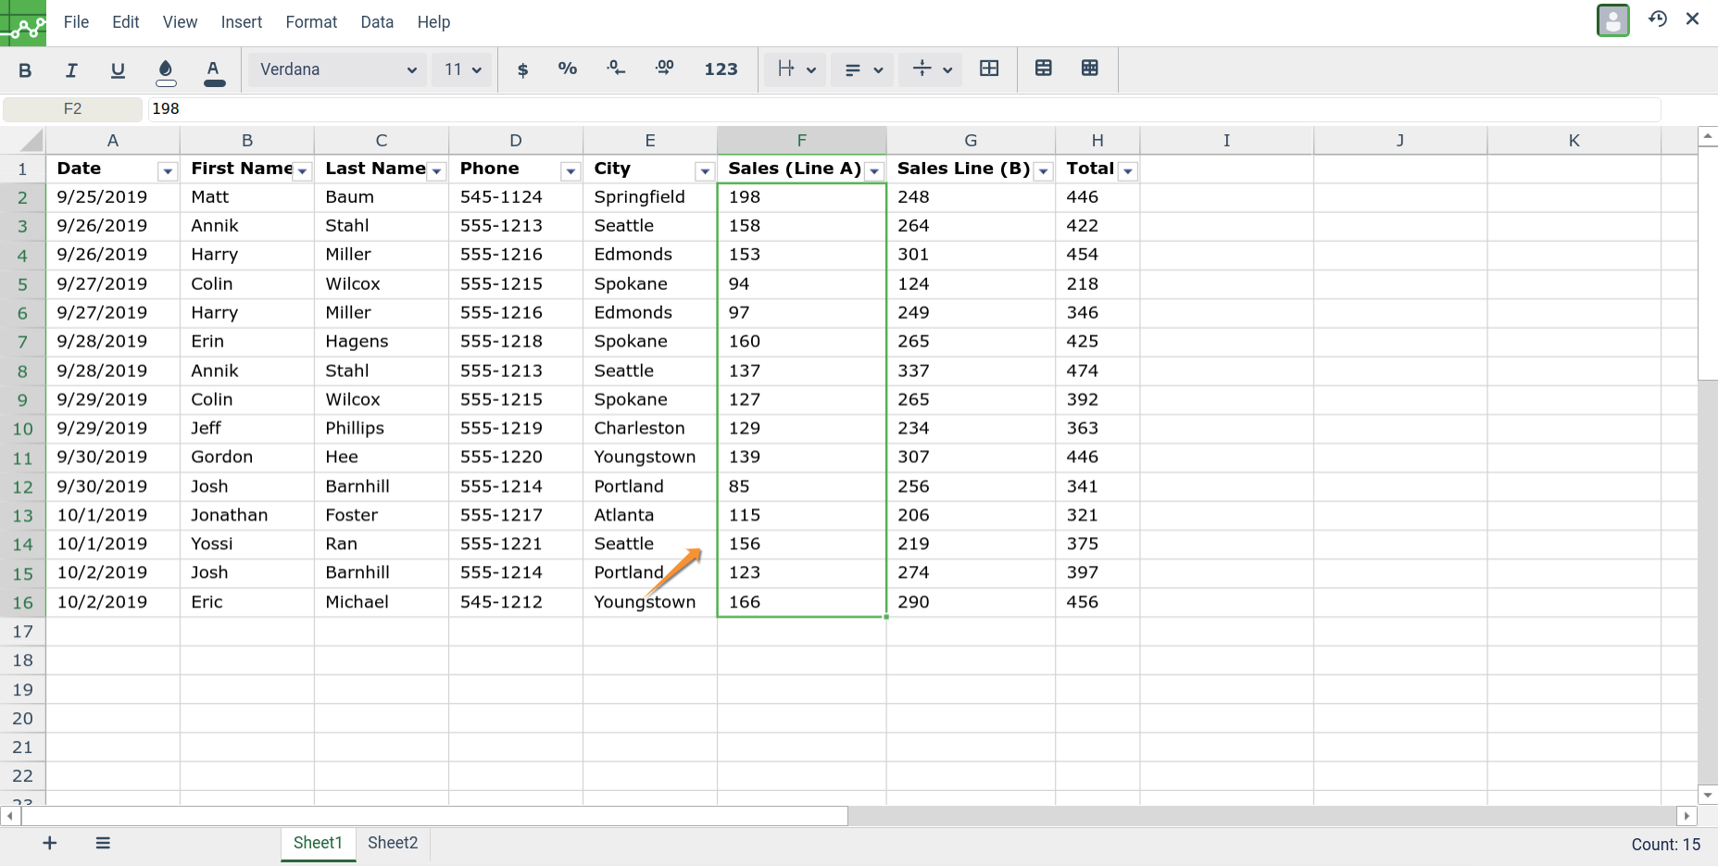Click the merge cells icon
This screenshot has width=1718, height=866.
[x=989, y=69]
